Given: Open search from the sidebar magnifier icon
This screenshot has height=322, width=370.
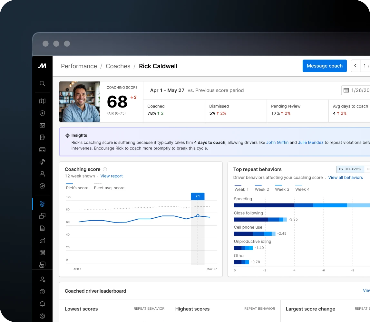Looking at the screenshot, I should (42, 83).
